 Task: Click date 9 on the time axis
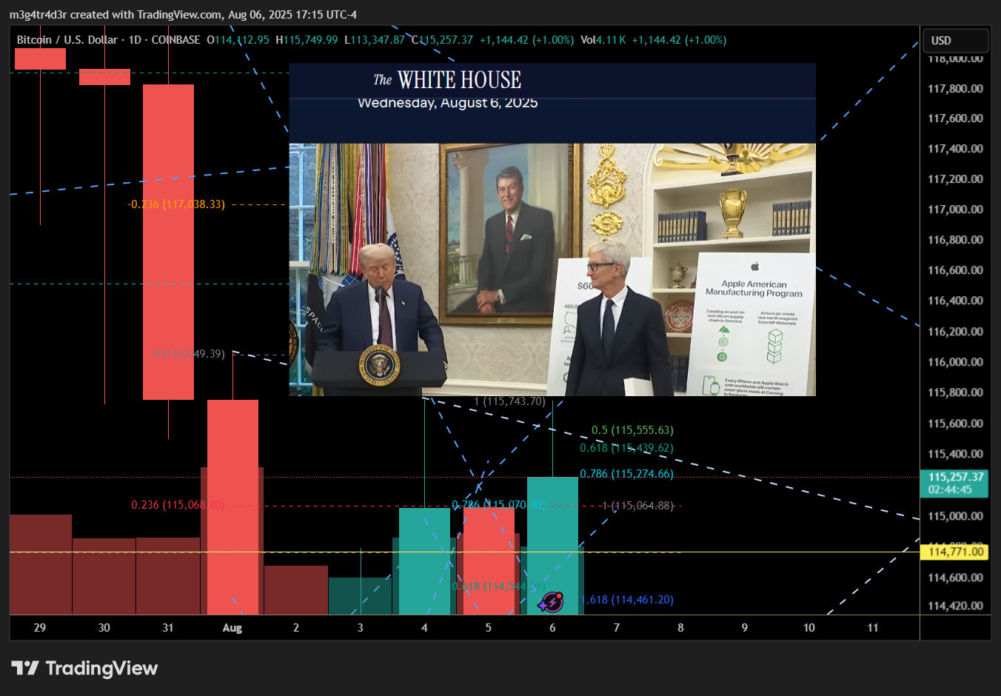tap(745, 628)
